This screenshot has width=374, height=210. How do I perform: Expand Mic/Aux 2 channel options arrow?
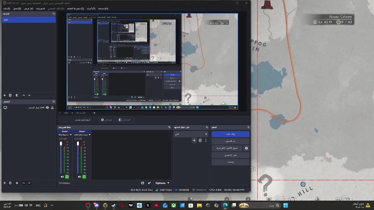click(70, 135)
